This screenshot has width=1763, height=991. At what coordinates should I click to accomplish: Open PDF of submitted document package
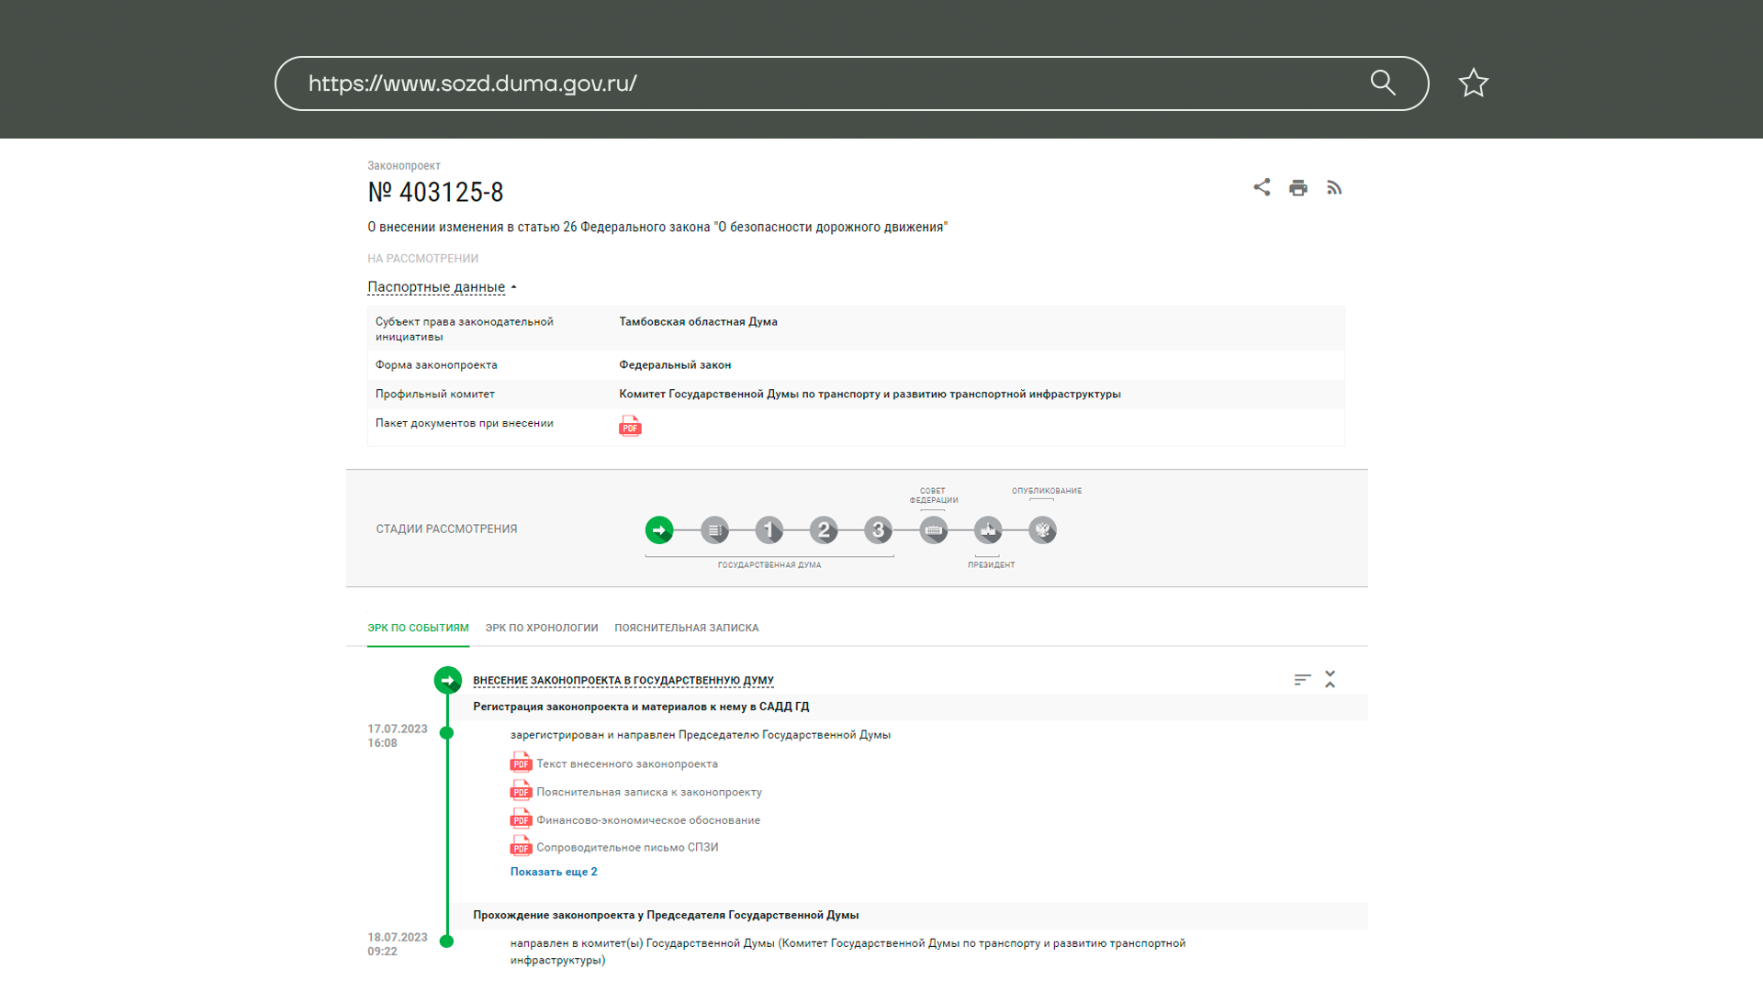(630, 426)
